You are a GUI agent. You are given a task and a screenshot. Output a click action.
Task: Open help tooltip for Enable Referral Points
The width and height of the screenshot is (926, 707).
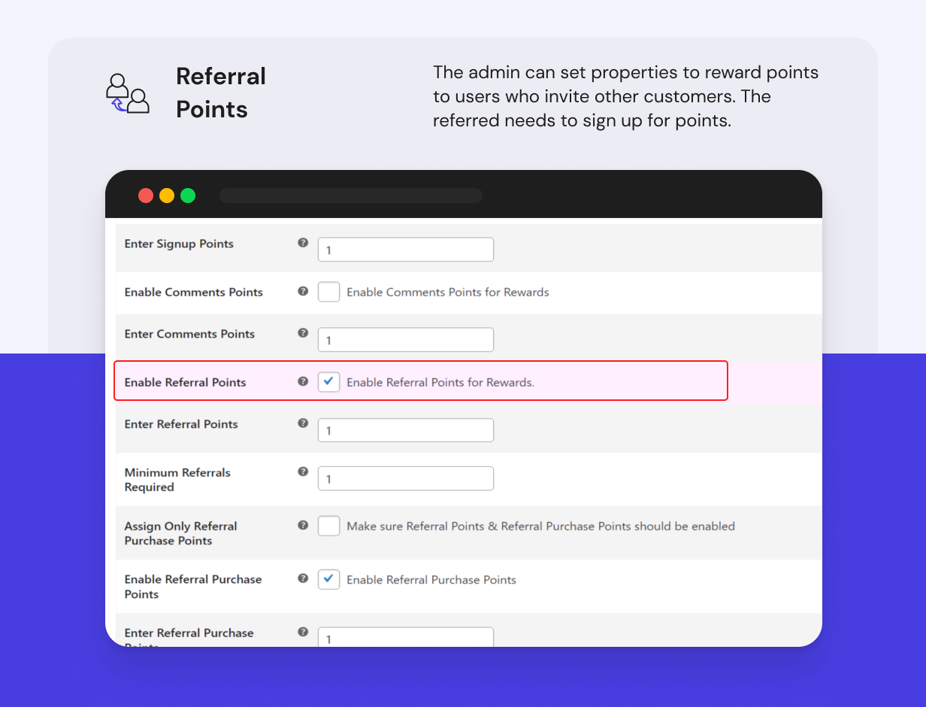302,381
